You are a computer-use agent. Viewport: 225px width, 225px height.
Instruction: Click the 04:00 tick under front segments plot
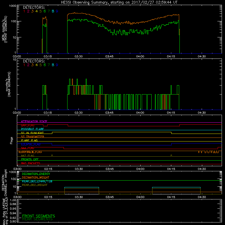tap(140, 57)
